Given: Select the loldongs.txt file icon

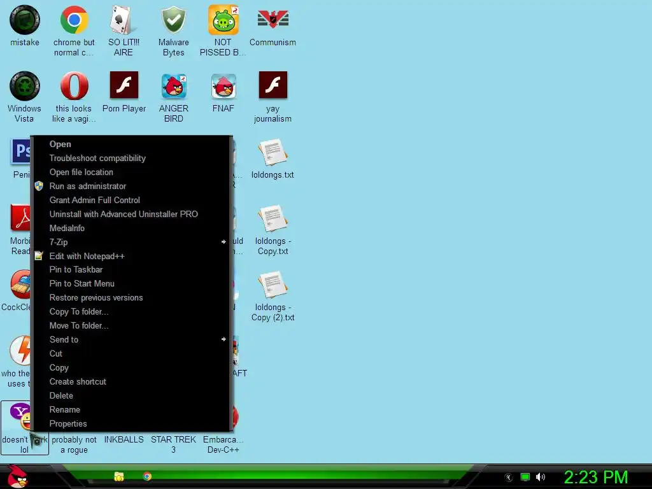Looking at the screenshot, I should click(273, 152).
